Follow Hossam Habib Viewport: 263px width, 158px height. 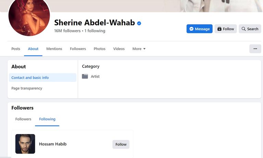click(x=121, y=144)
